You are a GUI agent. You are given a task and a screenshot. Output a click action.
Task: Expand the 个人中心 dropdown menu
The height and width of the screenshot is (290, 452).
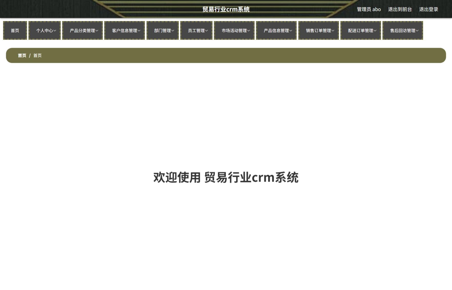pos(45,31)
